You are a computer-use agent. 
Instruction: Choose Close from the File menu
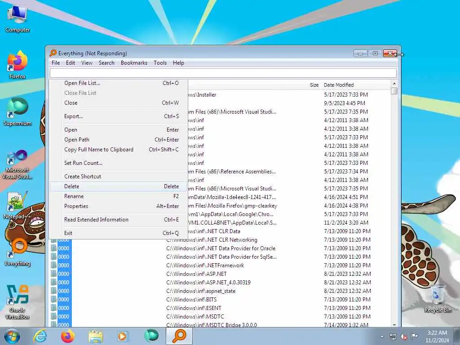[118, 103]
